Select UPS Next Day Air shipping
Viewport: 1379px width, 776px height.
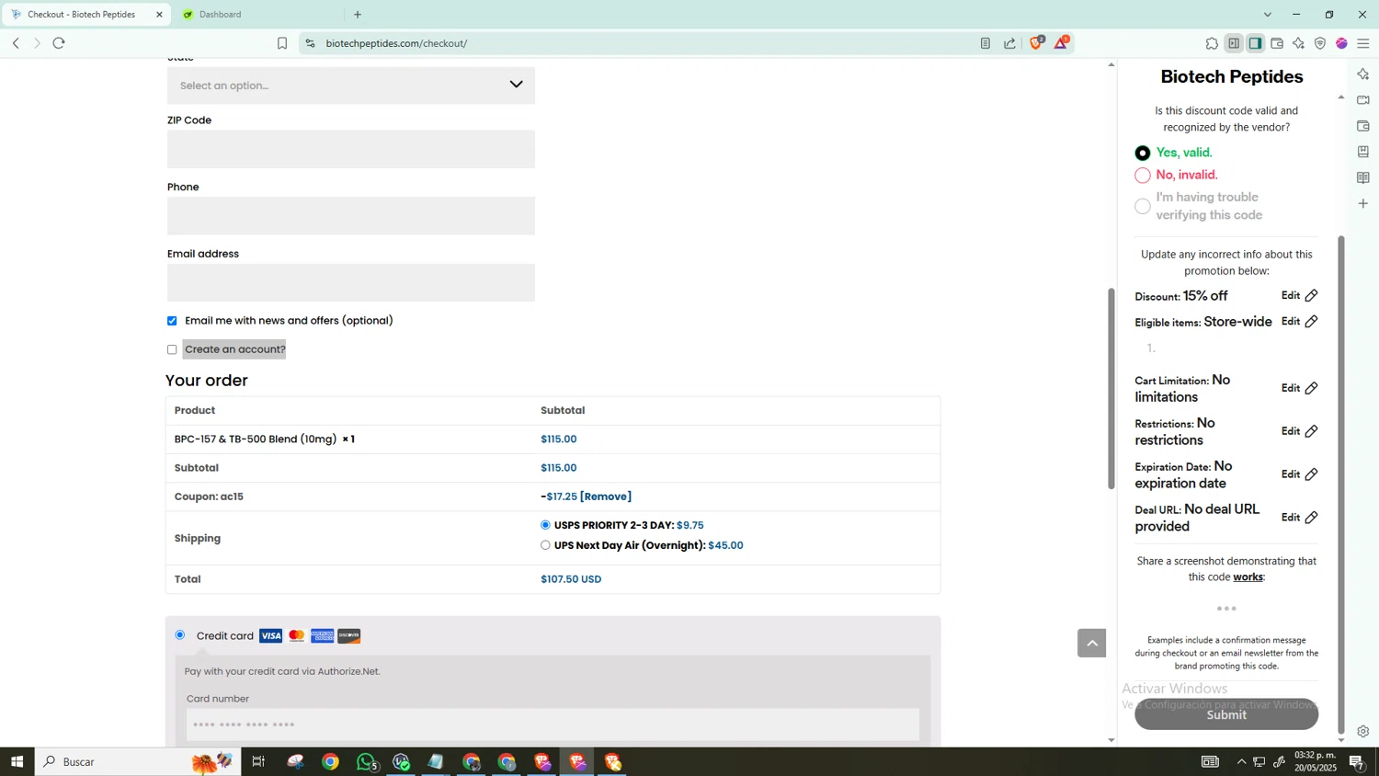coord(545,545)
